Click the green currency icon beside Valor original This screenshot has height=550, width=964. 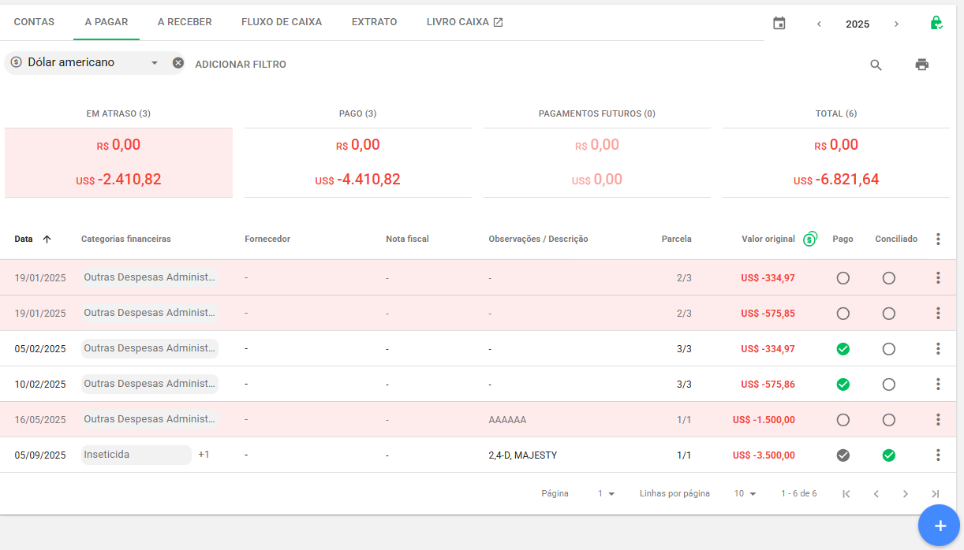point(810,239)
